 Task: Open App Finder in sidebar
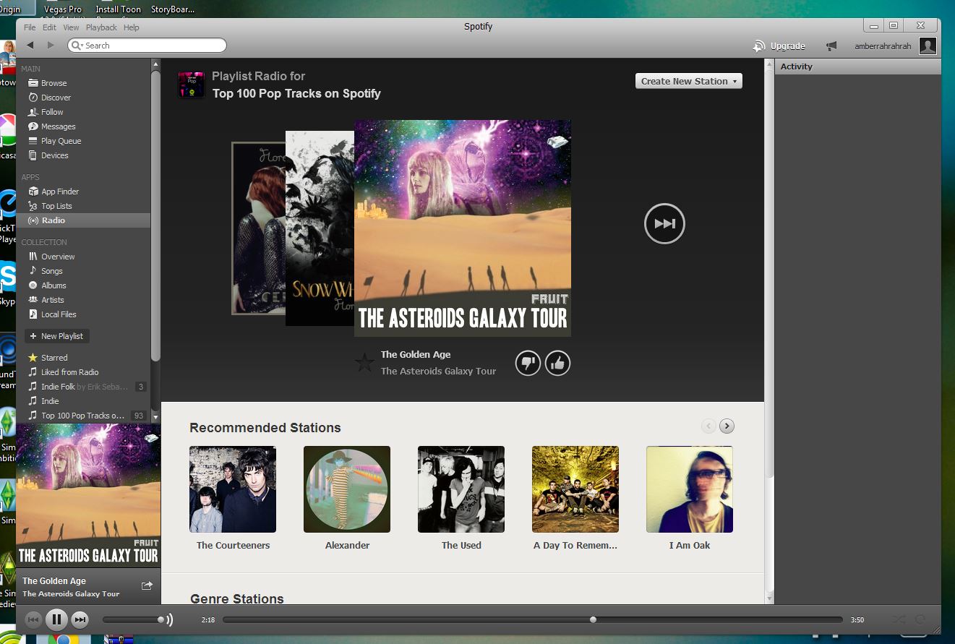pos(59,192)
